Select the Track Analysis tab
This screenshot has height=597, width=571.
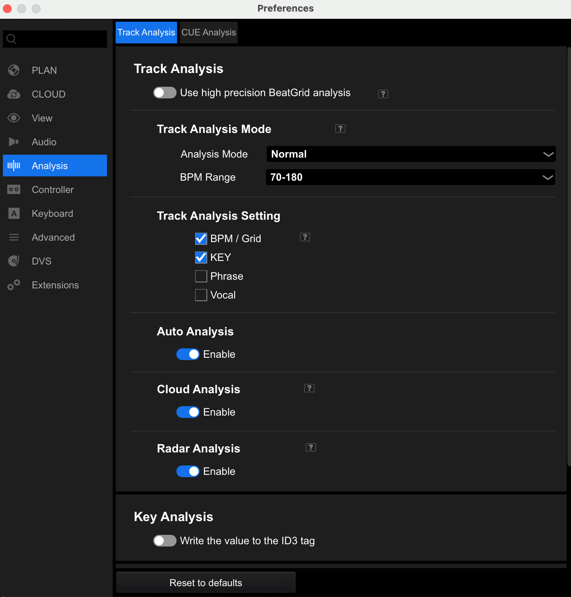tap(146, 33)
